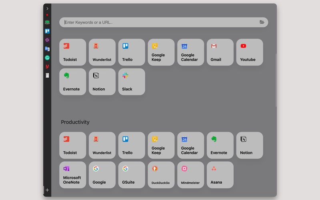Open the Slack icon in the sidebar
The width and height of the screenshot is (320, 200).
(x=47, y=40)
